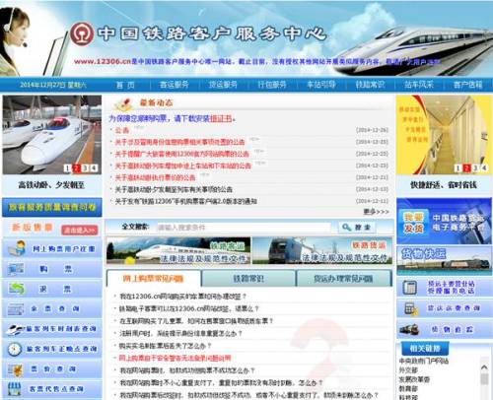Open the 行包服务 navigation menu
The width and height of the screenshot is (493, 400).
coord(272,85)
